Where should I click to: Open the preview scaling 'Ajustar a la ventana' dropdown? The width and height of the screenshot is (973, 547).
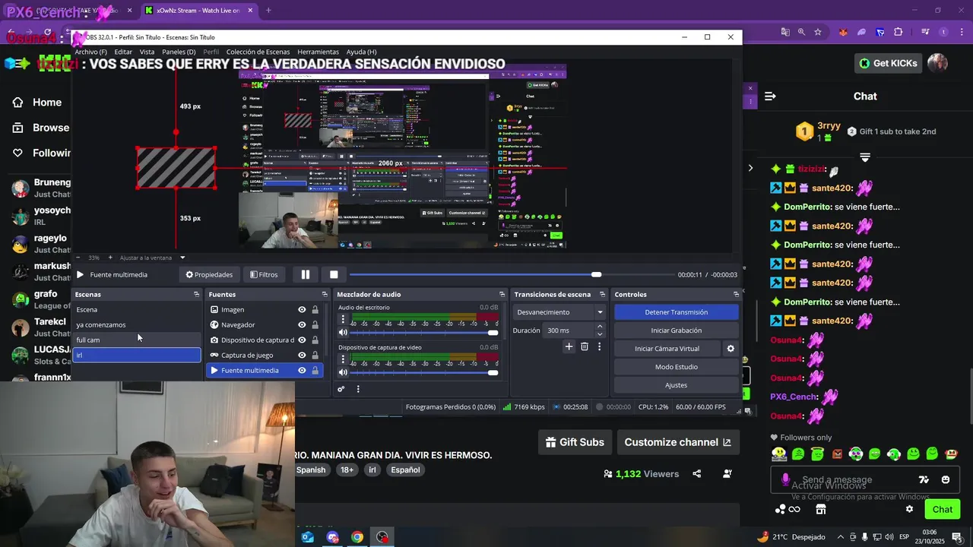pos(154,258)
